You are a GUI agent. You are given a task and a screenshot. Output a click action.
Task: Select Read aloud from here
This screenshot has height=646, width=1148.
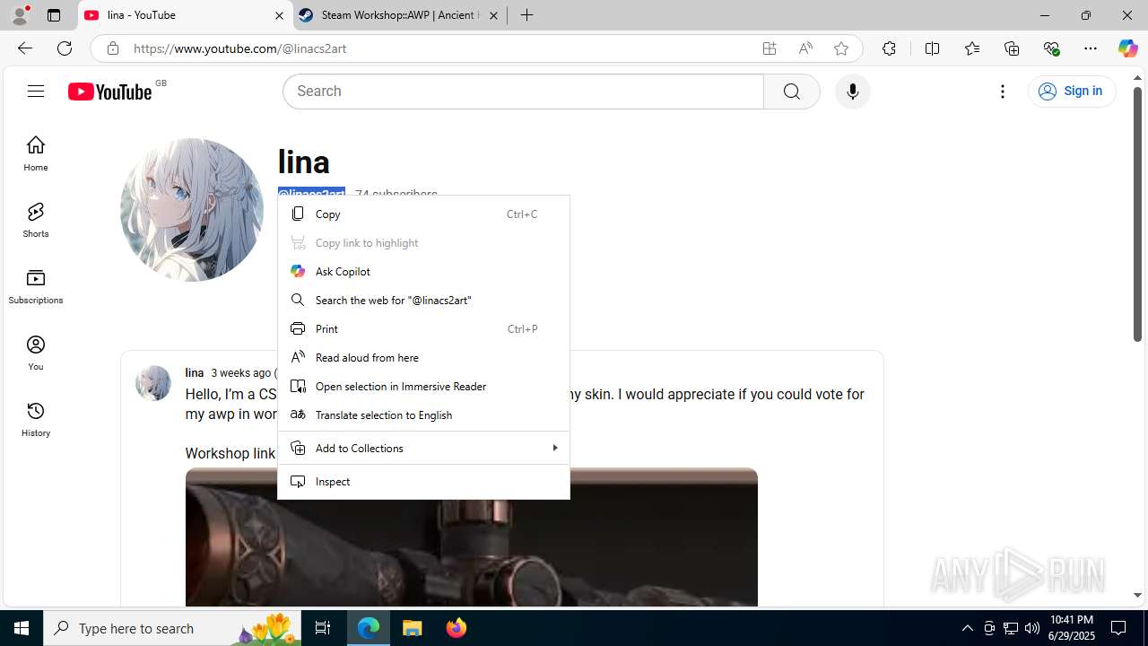coord(423,357)
